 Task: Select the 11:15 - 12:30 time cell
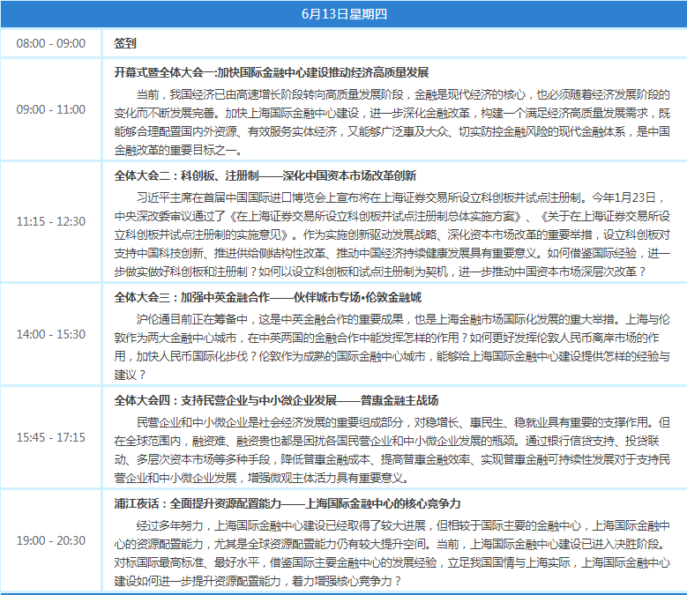(x=51, y=221)
